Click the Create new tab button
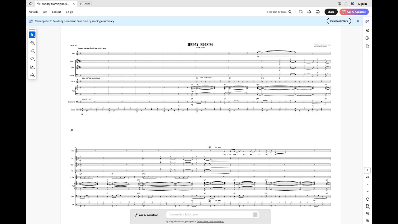 coord(85,4)
